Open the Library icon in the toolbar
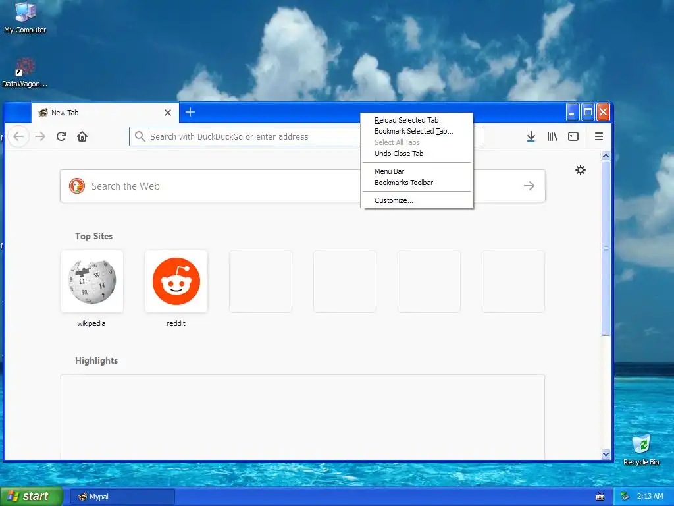The height and width of the screenshot is (506, 674). 552,137
